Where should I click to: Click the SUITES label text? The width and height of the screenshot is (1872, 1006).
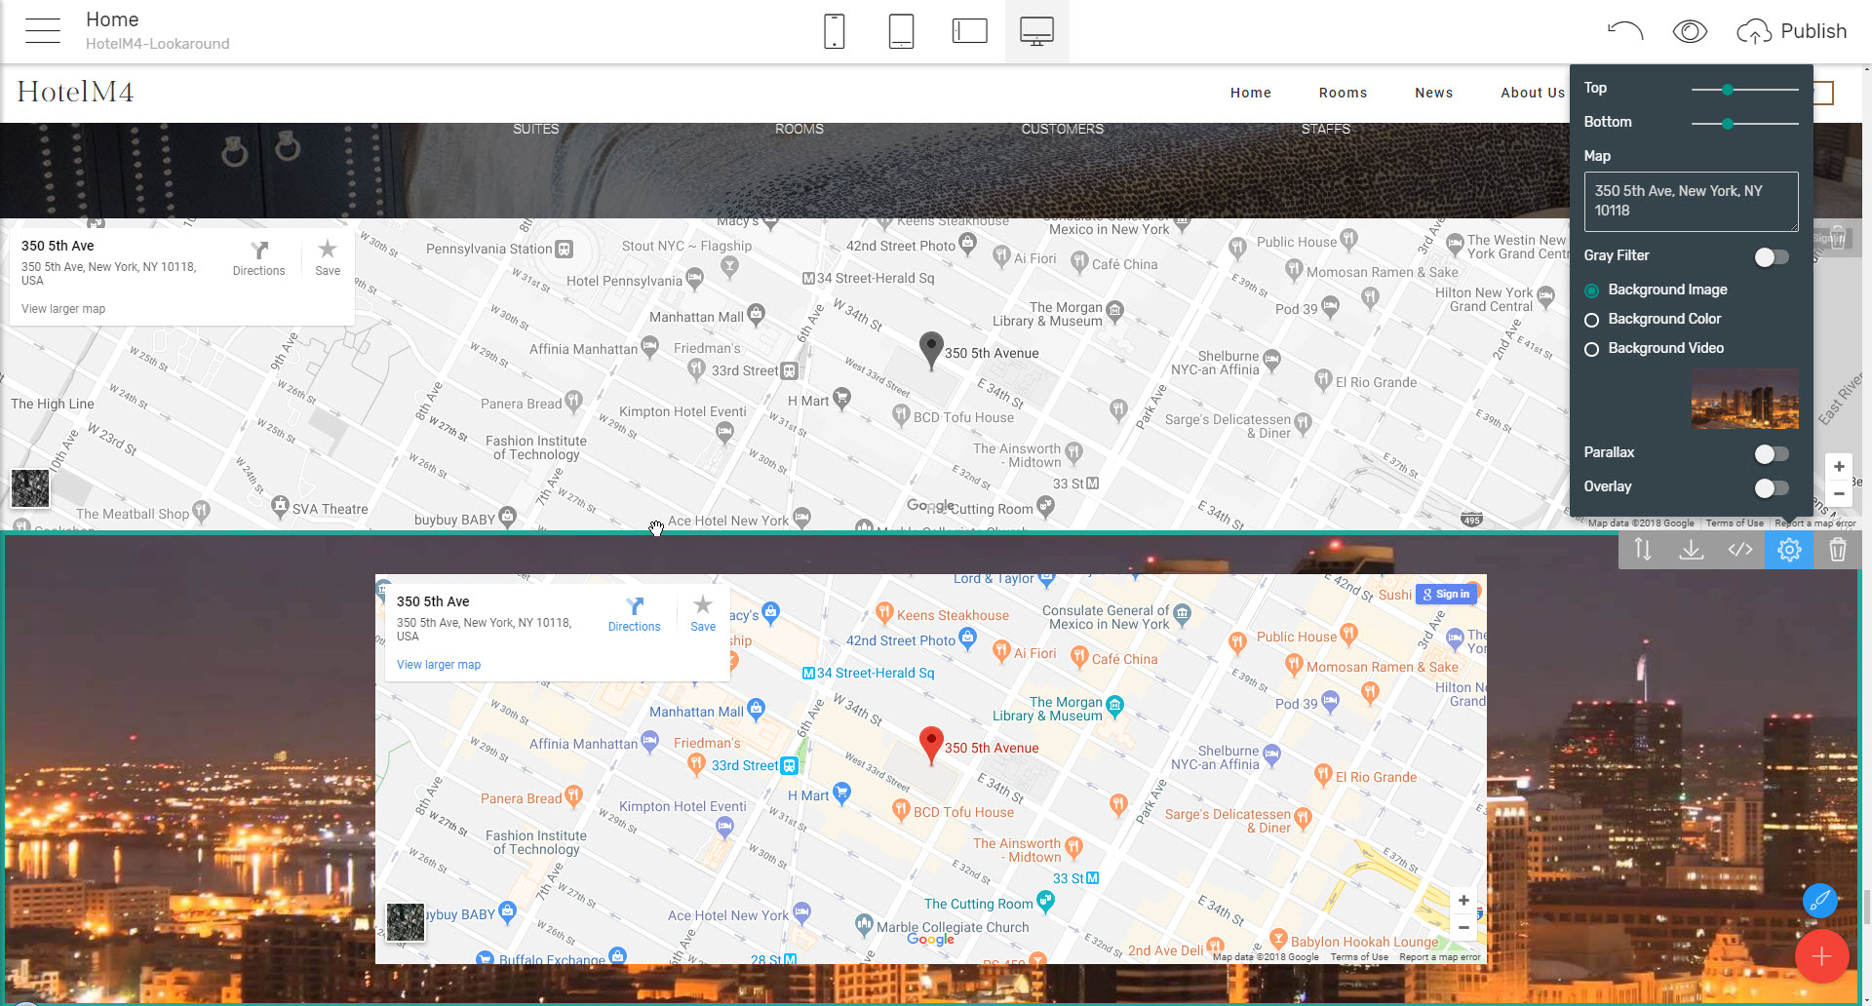[536, 129]
